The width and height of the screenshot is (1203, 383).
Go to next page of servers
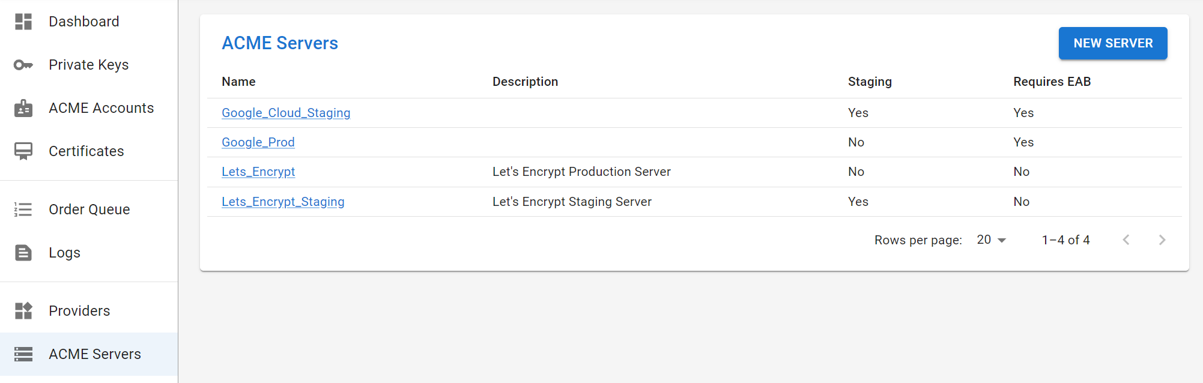(1162, 240)
